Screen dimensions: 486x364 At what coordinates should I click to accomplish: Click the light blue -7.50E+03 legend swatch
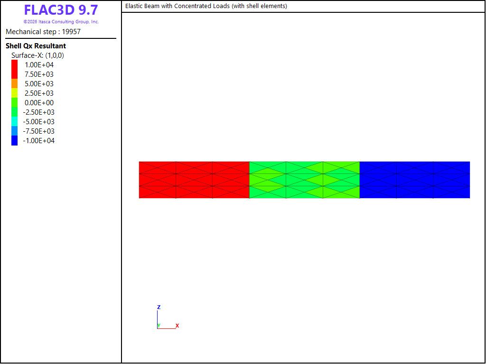pyautogui.click(x=14, y=131)
